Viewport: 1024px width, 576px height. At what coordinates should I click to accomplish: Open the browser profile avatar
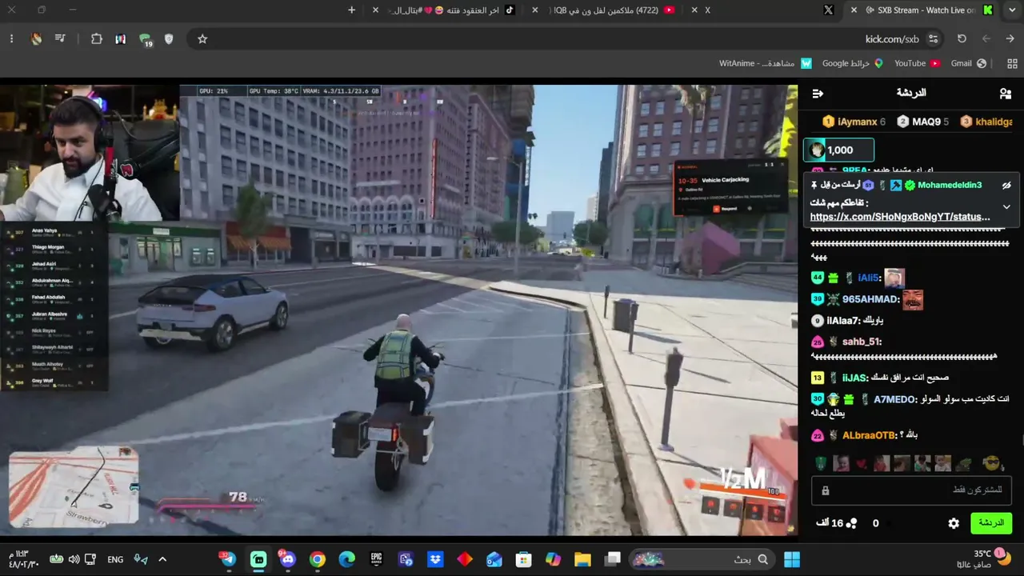coord(36,39)
